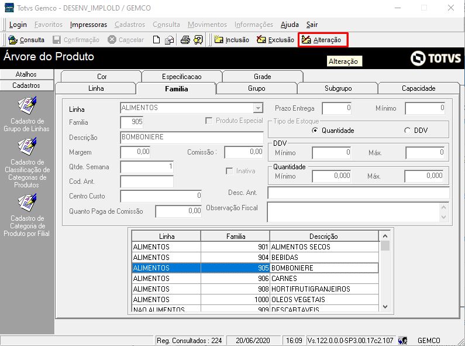Click the Desc. Ant. input field

pyautogui.click(x=358, y=193)
